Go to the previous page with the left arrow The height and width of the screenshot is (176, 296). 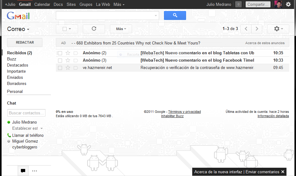(246, 29)
